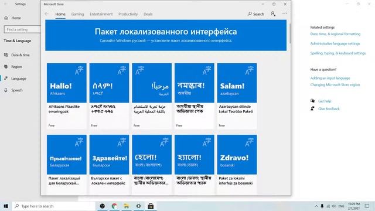Switch to the Deals tab
Screen dimensions: 375x211
pyautogui.click(x=148, y=14)
